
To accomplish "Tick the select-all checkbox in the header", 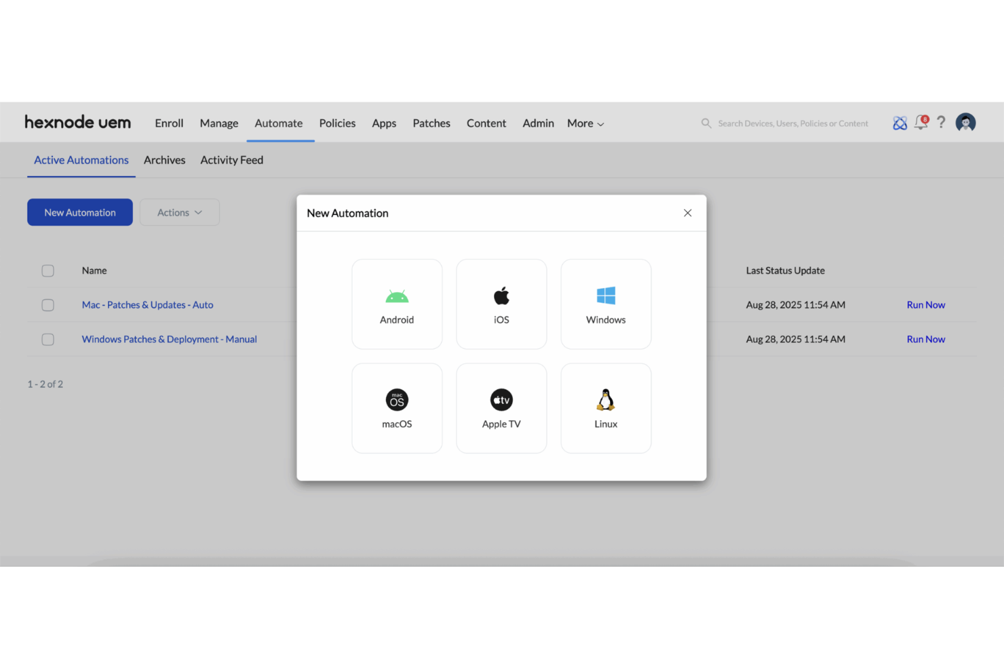I will point(47,270).
